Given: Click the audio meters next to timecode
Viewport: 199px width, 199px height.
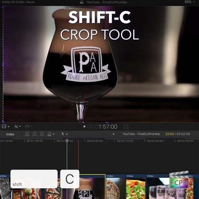Looking at the screenshot, I should [x=126, y=127].
